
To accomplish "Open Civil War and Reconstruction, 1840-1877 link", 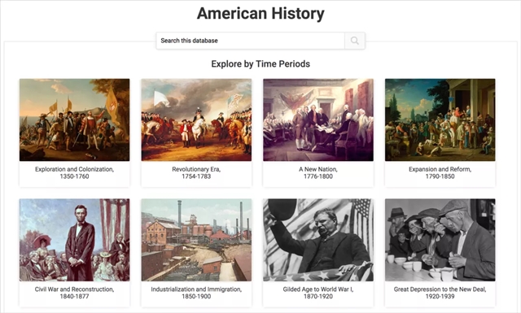I will (74, 293).
